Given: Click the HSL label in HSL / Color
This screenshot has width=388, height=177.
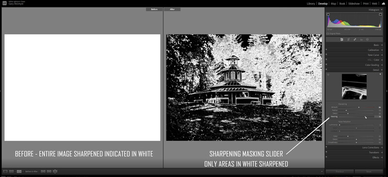Looking at the screenshot, I should 370,60.
